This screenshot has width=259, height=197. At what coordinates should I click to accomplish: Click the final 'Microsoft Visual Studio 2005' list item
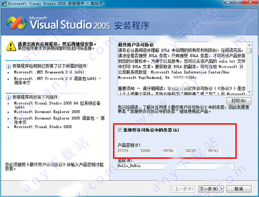pos(43,127)
